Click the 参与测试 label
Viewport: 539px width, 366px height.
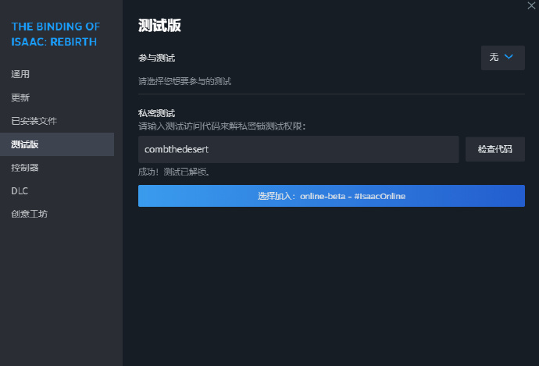tap(156, 58)
